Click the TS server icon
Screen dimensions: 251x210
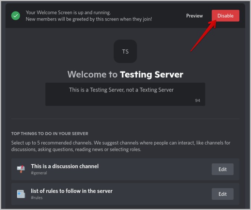[x=125, y=51]
